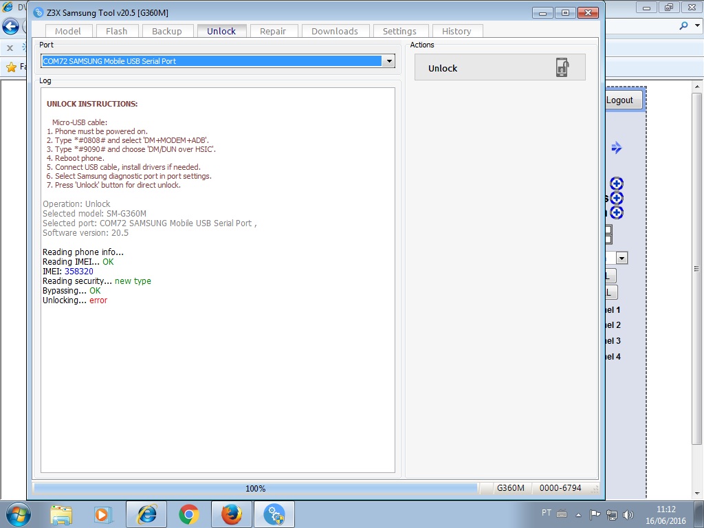Launch Google Chrome from taskbar
The height and width of the screenshot is (528, 704).
click(x=189, y=514)
